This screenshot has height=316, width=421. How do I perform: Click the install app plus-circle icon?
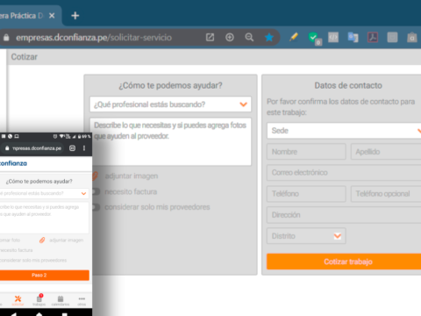230,37
